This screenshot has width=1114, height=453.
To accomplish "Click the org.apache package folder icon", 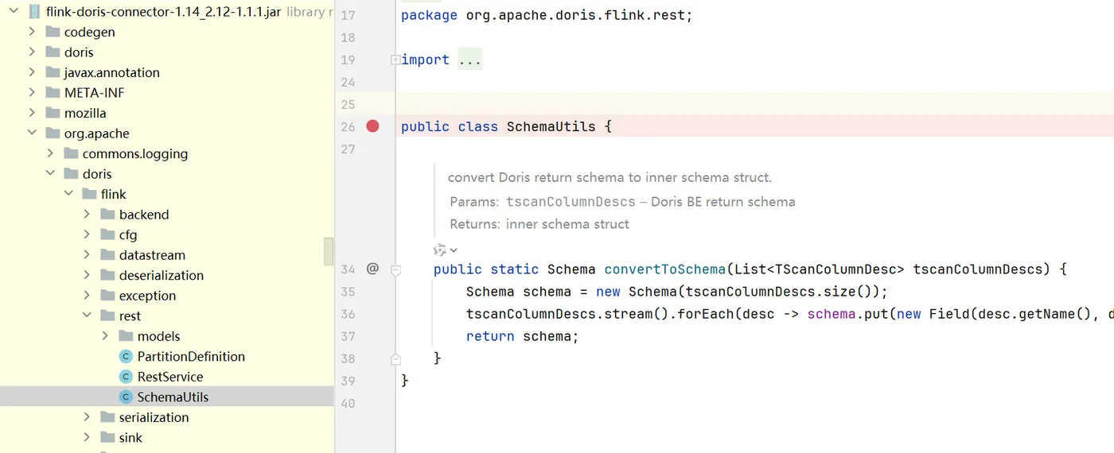I will click(x=53, y=134).
